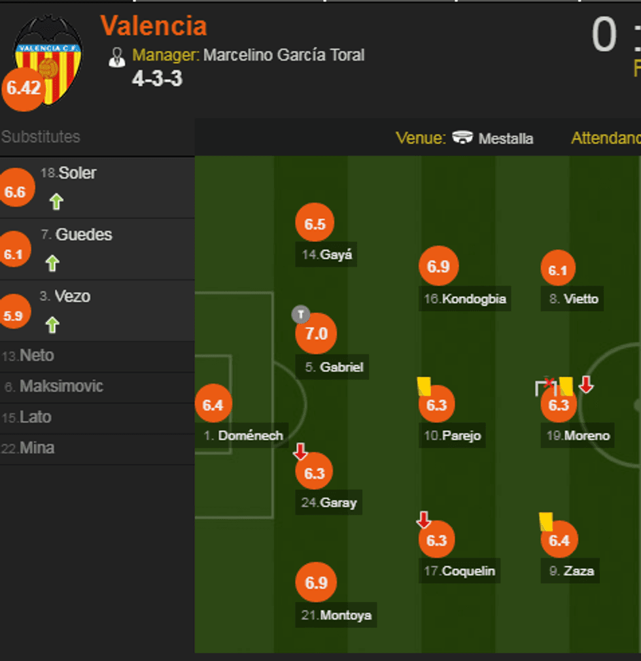Click Coquelin's red substitution arrow
The height and width of the screenshot is (661, 641).
click(x=424, y=520)
